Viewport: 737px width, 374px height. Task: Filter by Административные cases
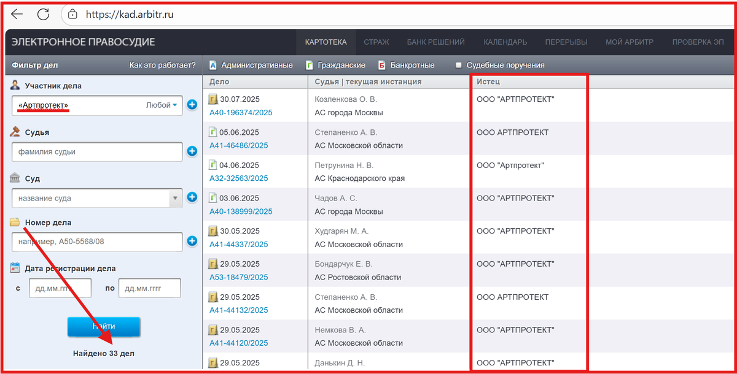tap(251, 65)
